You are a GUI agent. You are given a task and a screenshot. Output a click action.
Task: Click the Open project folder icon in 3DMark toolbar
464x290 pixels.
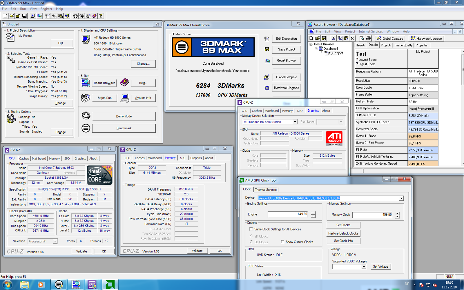[x=12, y=16]
